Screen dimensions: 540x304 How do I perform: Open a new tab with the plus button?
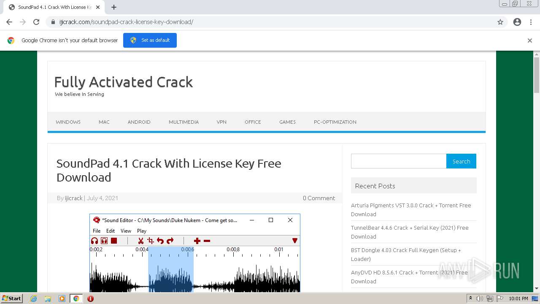[x=114, y=7]
